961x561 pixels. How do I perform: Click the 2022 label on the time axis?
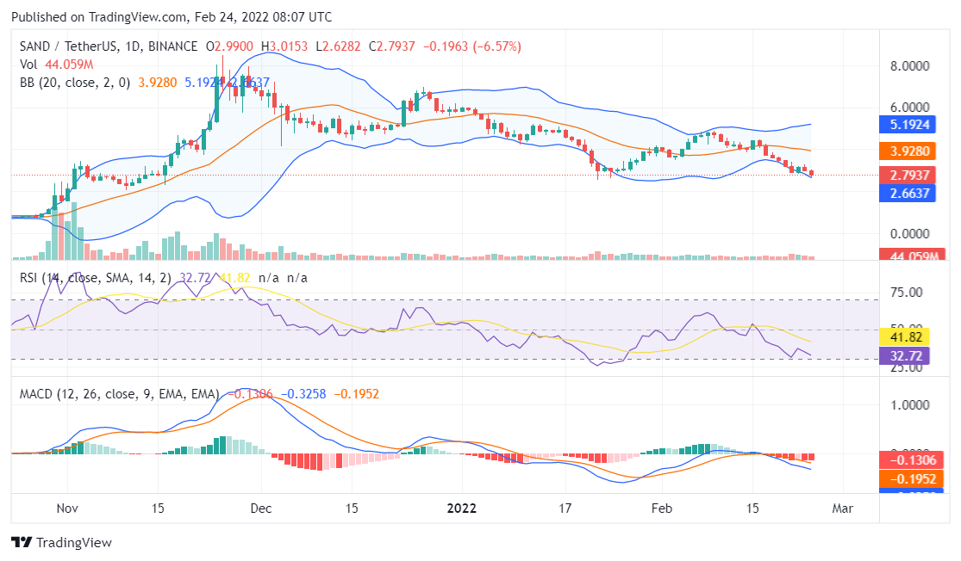pos(462,509)
